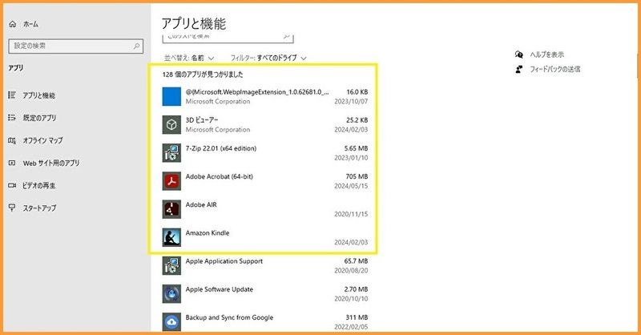Click the 3D ビューアー cube icon
Screen dimensions: 641x335
click(171, 125)
